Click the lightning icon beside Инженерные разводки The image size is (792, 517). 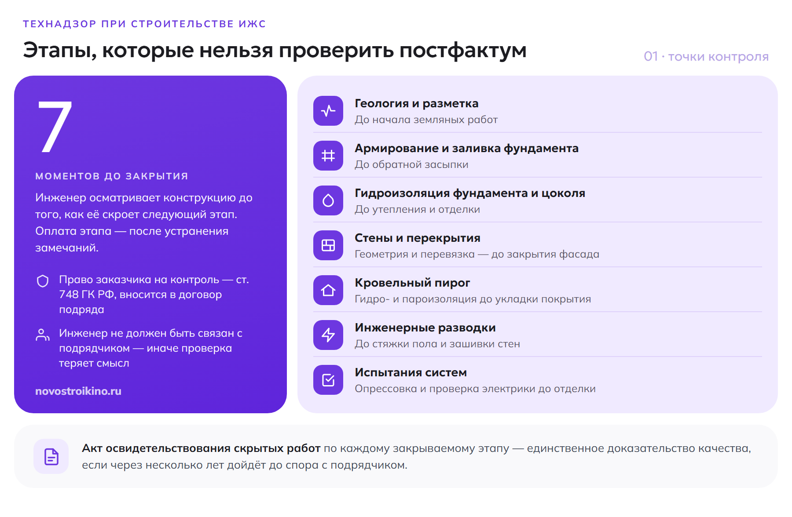328,335
